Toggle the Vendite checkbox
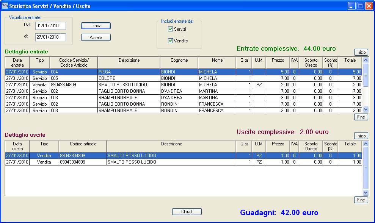 click(170, 41)
